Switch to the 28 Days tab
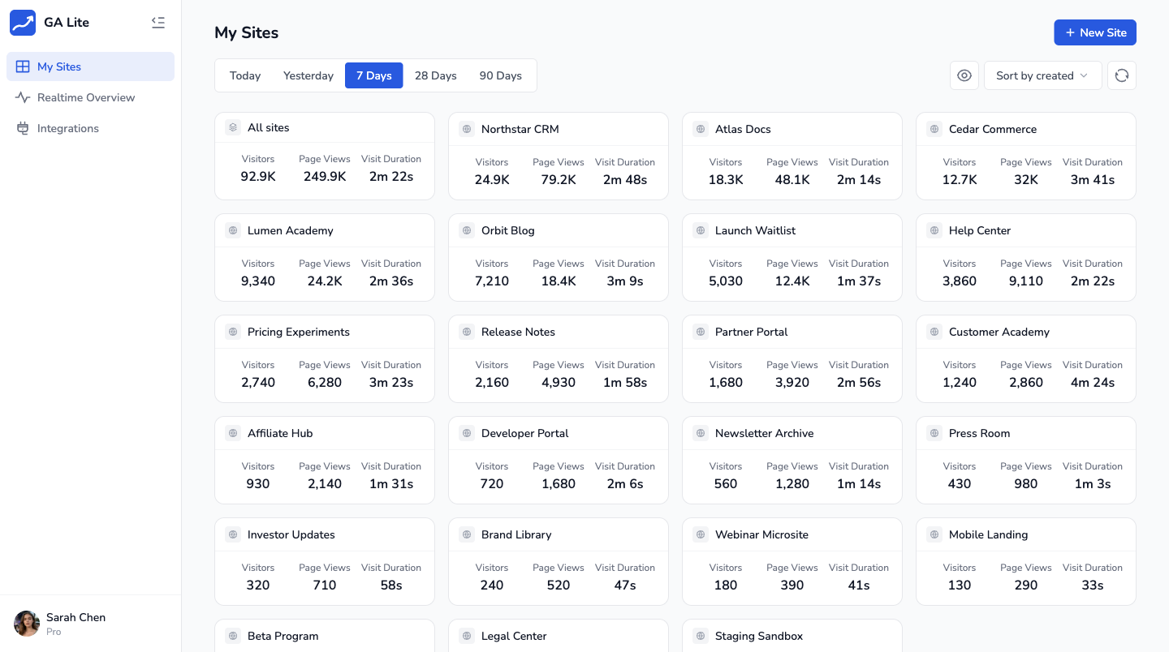Viewport: 1169px width, 652px height. tap(436, 75)
